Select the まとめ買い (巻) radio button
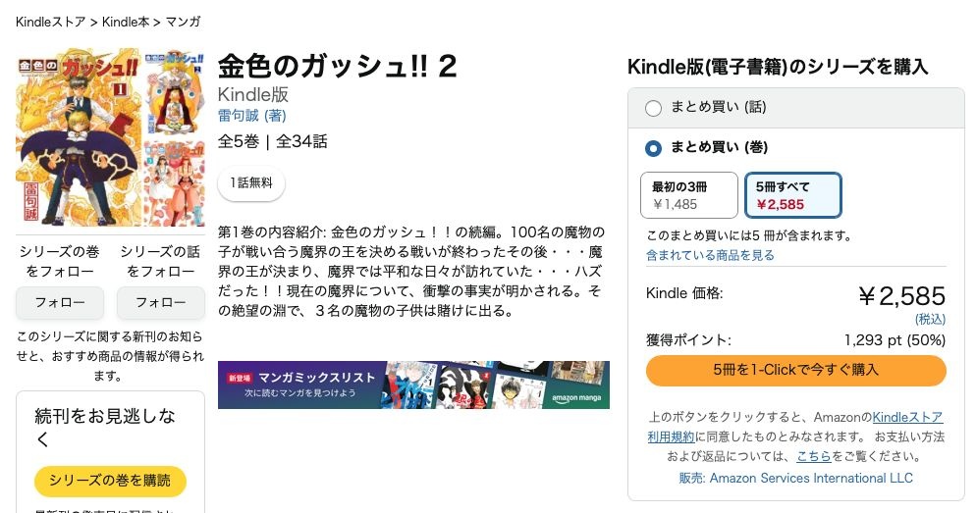Screen dimensions: 976x513 tap(653, 148)
